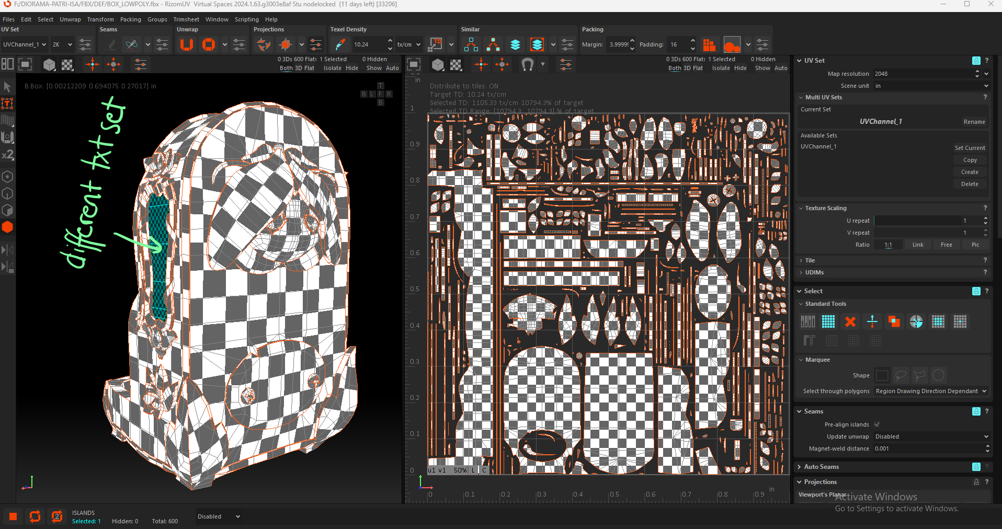Click the Set Current button
Viewport: 1002px width, 529px height.
[x=970, y=148]
